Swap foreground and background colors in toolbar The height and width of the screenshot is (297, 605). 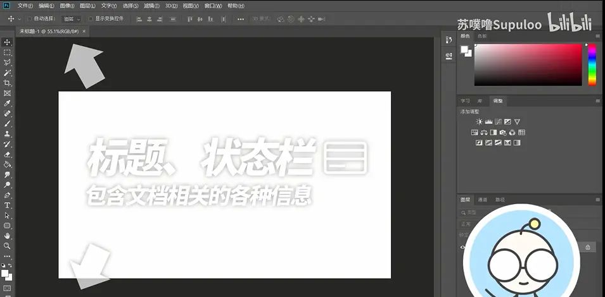[x=10, y=265]
